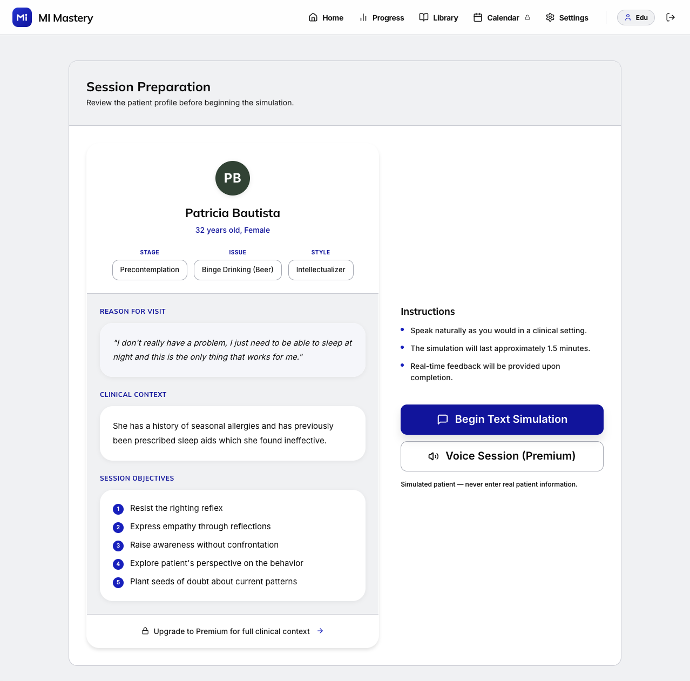Click the Settings gear icon
This screenshot has width=690, height=681.
click(x=550, y=17)
